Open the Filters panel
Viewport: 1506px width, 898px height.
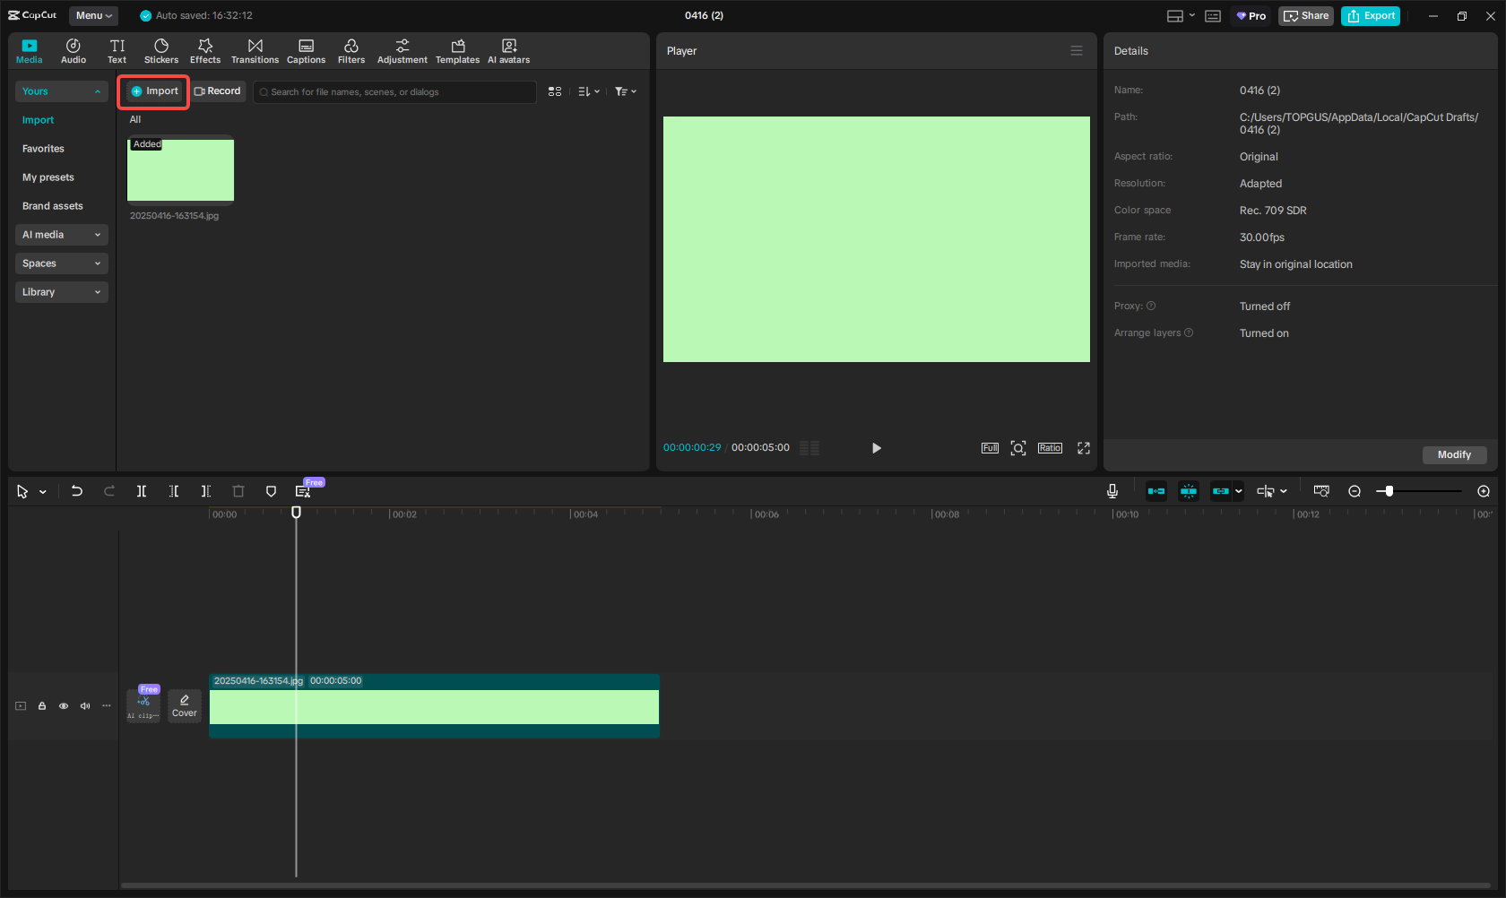[351, 50]
